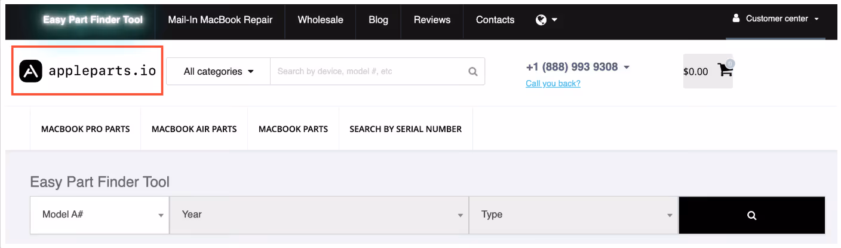Viewport: 841px width, 248px height.
Task: Open the Year dropdown
Action: [x=320, y=215]
